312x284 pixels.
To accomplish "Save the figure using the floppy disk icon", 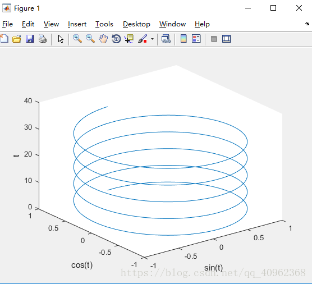I will [x=30, y=39].
